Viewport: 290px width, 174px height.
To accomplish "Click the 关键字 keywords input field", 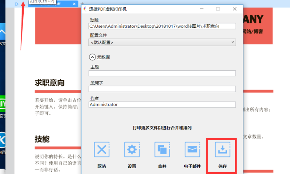I will pyautogui.click(x=162, y=89).
